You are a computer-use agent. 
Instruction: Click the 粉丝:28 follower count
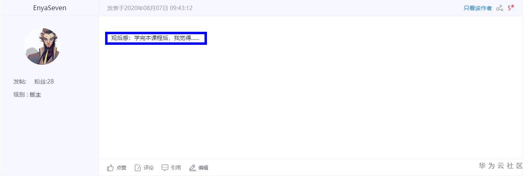tap(44, 81)
